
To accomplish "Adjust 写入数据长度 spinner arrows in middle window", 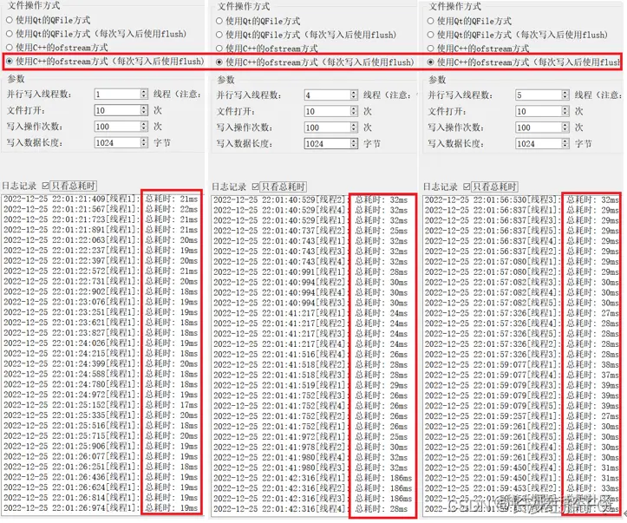I will (x=354, y=144).
